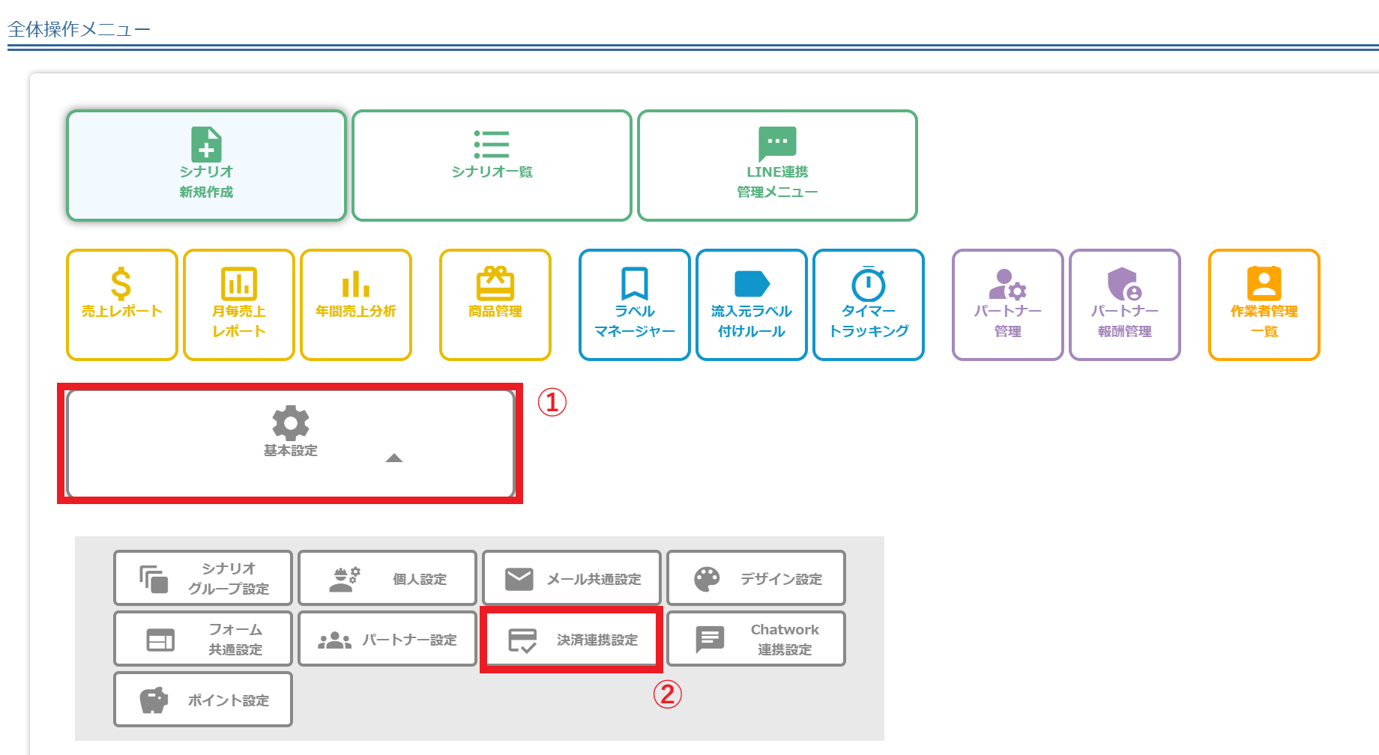Viewport: 1379px width, 755px height.
Task: Select Chatwork連携設定 option
Action: (x=755, y=639)
